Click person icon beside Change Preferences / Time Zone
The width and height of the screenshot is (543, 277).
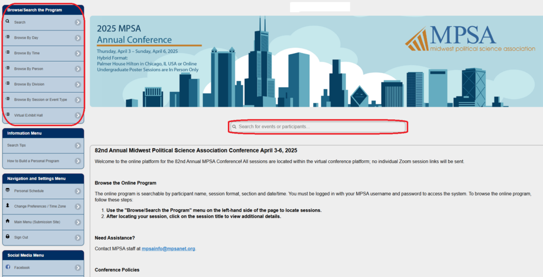7,205
